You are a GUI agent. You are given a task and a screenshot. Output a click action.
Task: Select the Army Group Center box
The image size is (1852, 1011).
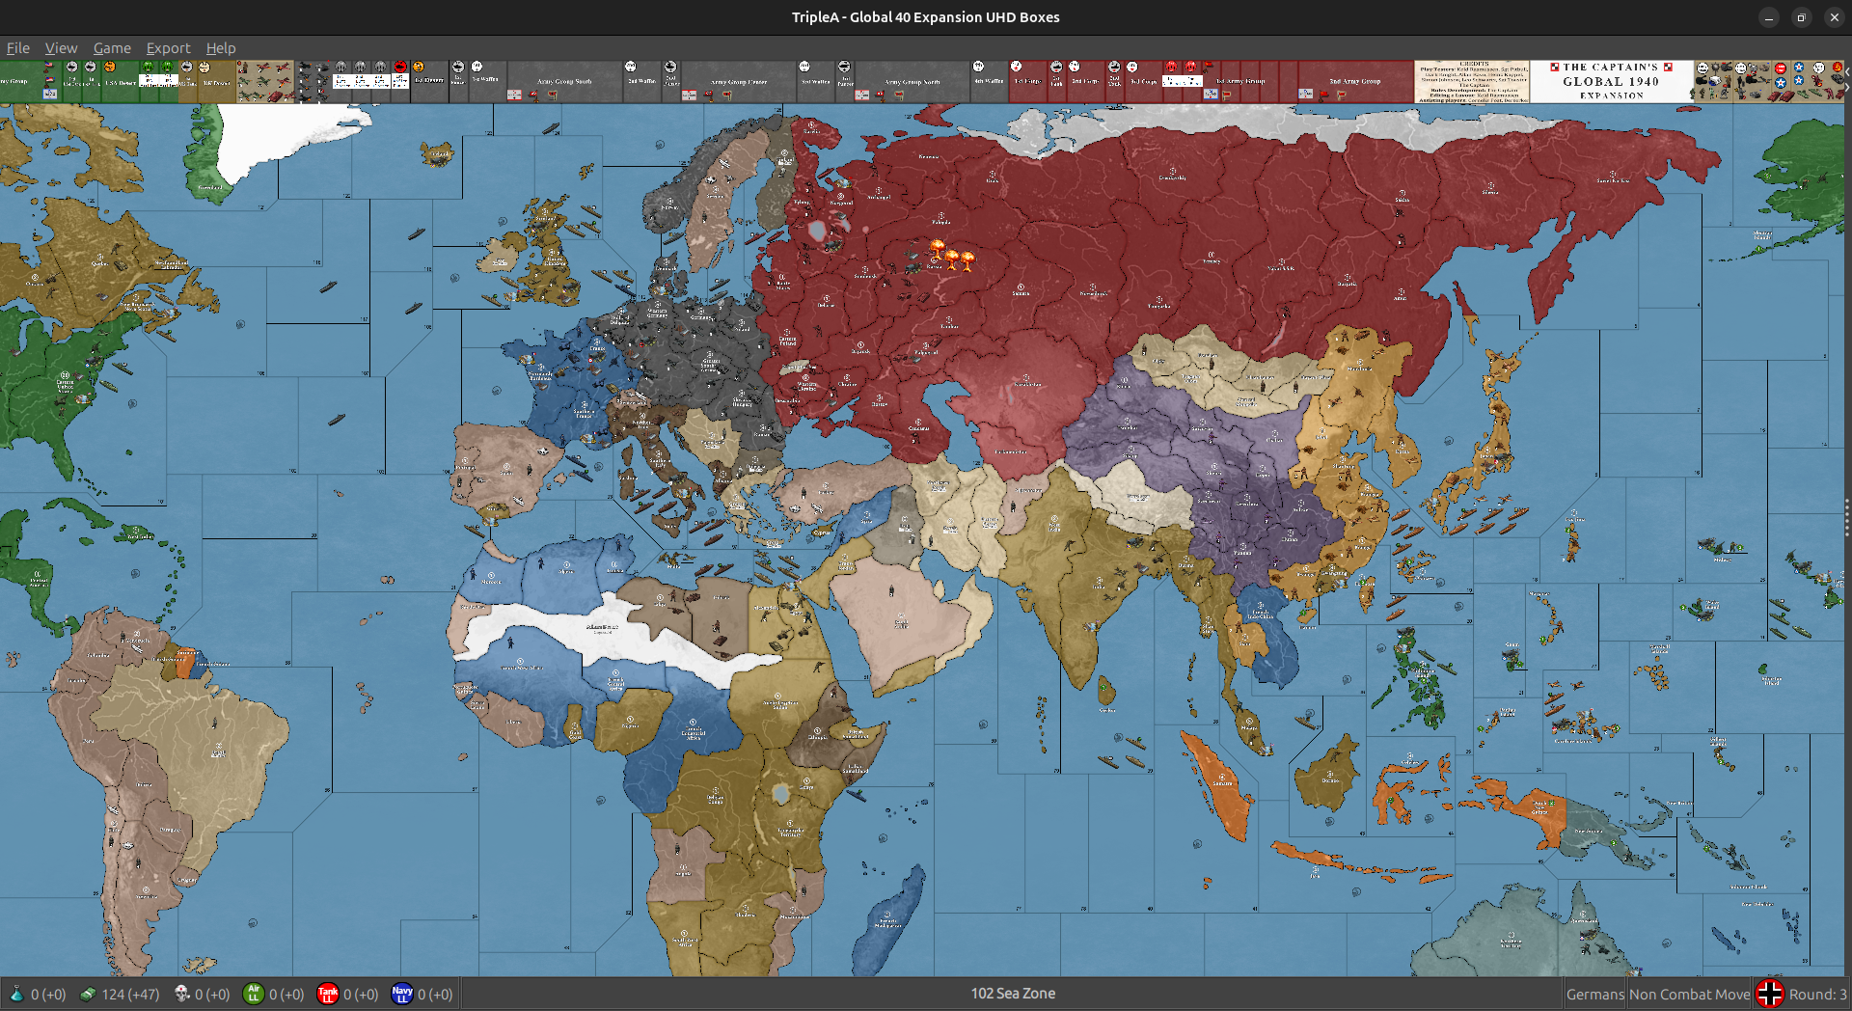click(x=739, y=82)
